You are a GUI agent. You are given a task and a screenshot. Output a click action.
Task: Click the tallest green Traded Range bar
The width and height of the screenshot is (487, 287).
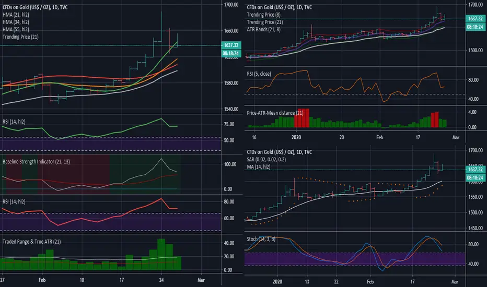point(161,254)
